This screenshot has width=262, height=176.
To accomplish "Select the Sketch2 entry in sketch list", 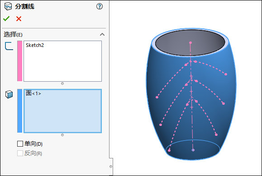I will click(x=35, y=45).
